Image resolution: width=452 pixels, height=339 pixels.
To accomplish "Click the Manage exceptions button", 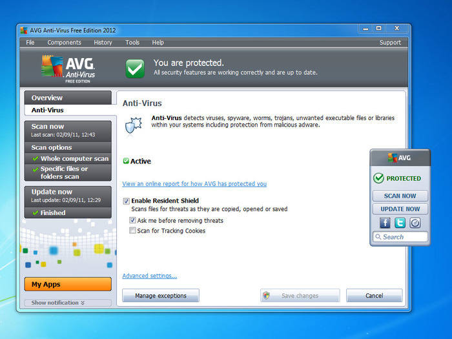I will coord(161,296).
